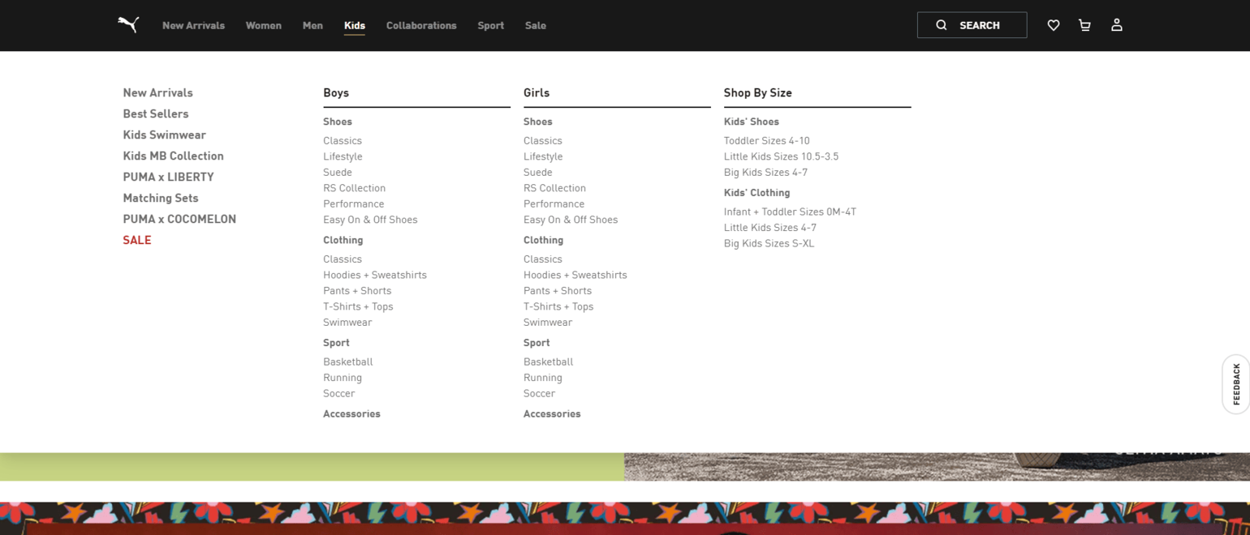This screenshot has height=535, width=1250.
Task: Select Boys Easy On & Off Shoes
Action: pos(370,220)
